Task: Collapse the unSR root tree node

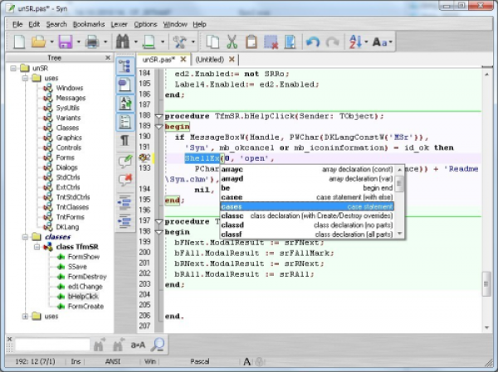Action: pos(12,67)
